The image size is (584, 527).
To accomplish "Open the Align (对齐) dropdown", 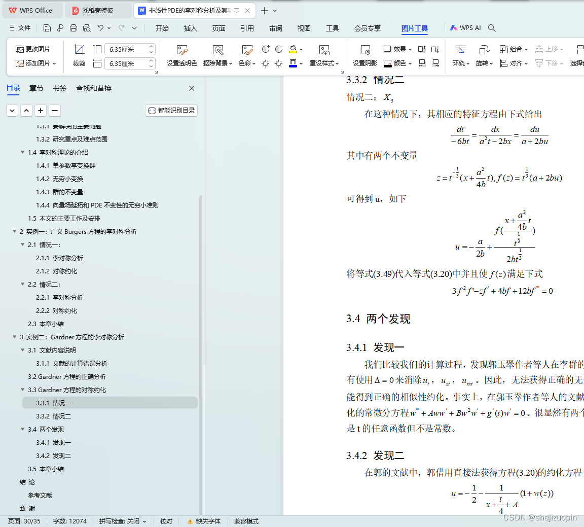I will click(x=514, y=63).
